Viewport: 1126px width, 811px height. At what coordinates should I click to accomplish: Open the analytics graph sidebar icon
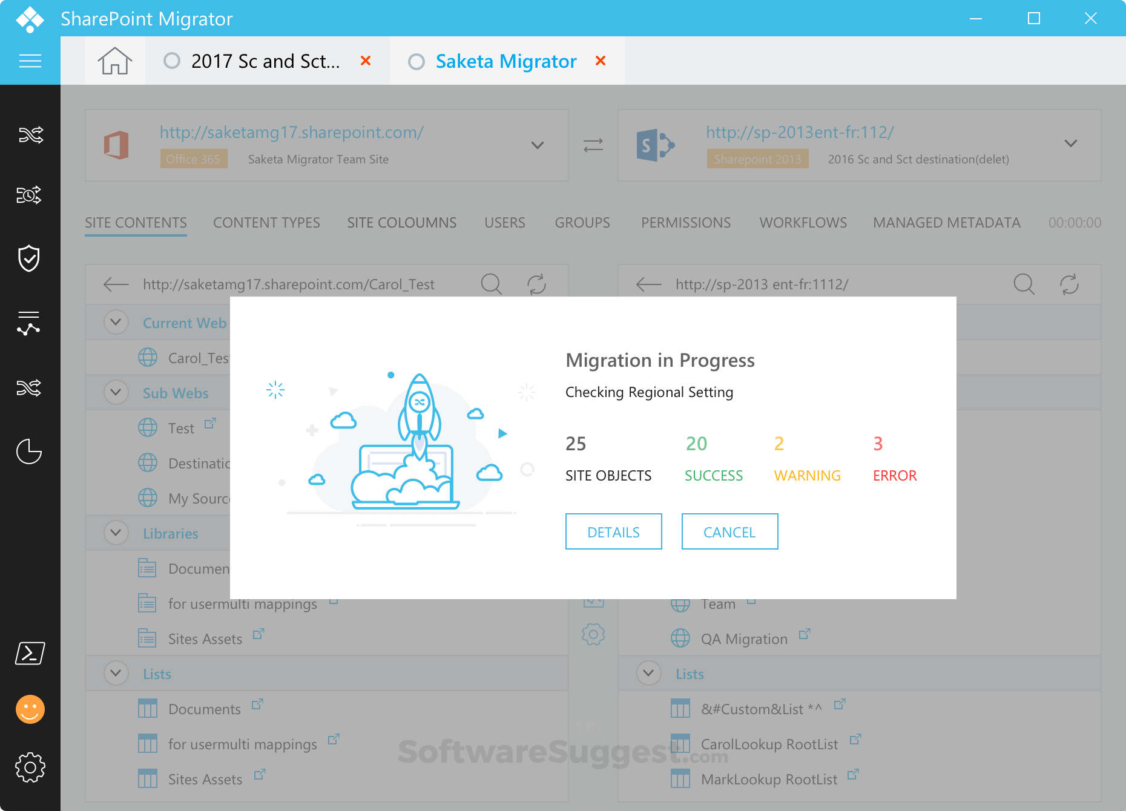30,323
